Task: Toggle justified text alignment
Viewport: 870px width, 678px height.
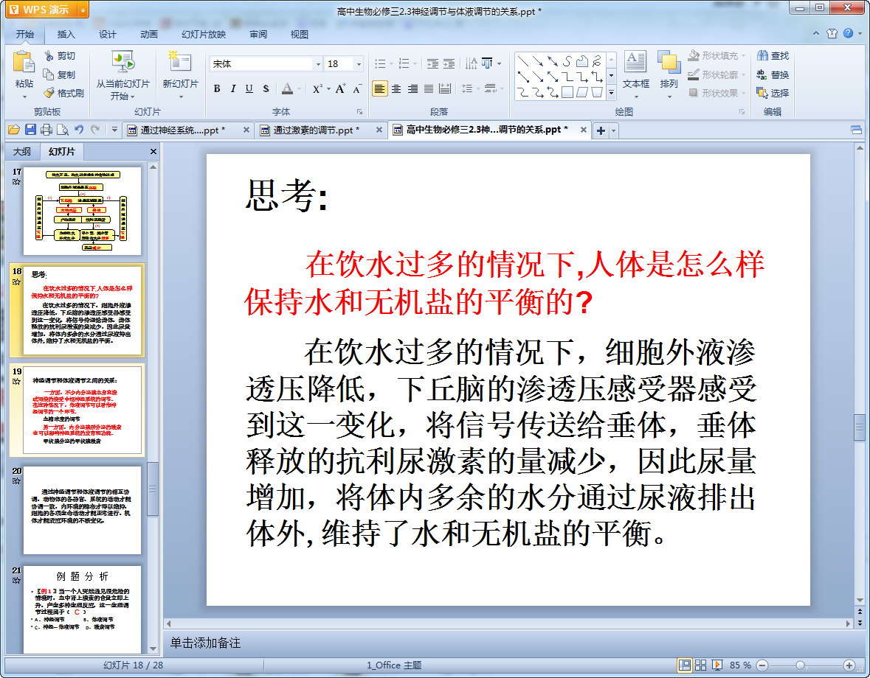Action: click(429, 88)
